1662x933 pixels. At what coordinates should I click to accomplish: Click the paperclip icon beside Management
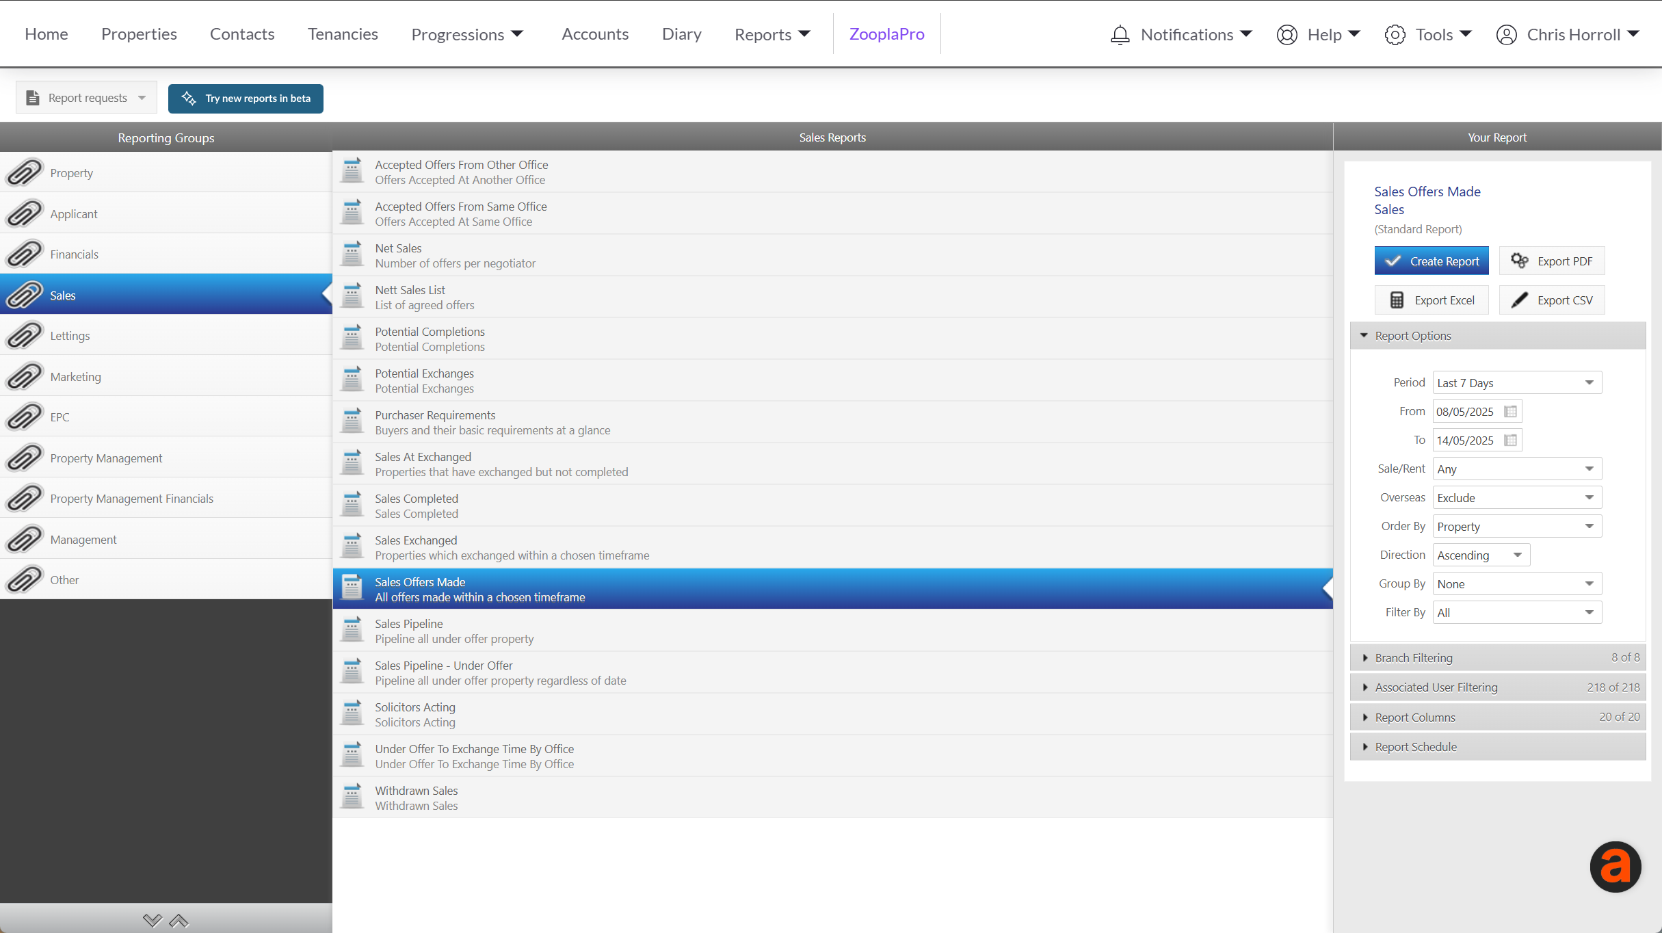tap(25, 539)
